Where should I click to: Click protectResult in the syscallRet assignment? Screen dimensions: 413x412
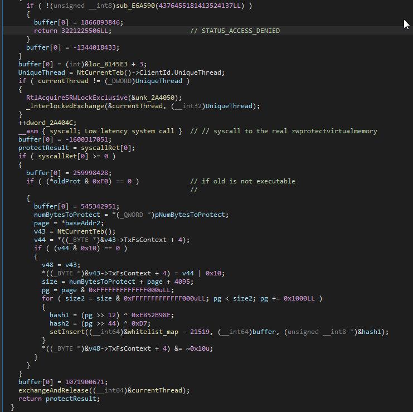coord(43,148)
